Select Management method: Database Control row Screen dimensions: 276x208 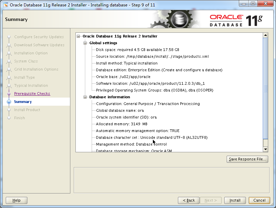pos(131,145)
